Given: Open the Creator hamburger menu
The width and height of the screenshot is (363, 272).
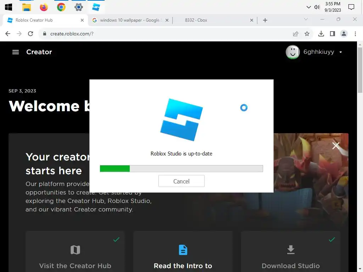Looking at the screenshot, I should 16,52.
